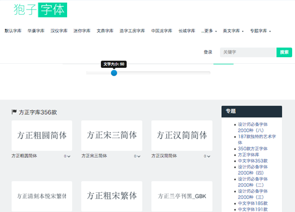Open sidebar link 设计师必备字体2000种(四)
Screen dimensions: 295x212
click(x=253, y=170)
